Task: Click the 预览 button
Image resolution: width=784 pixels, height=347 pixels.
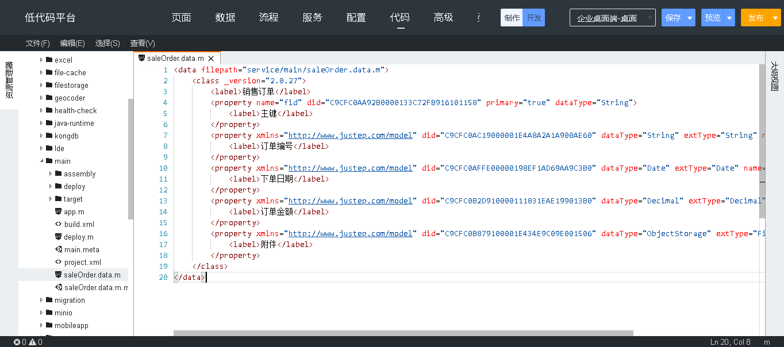Action: coord(713,18)
